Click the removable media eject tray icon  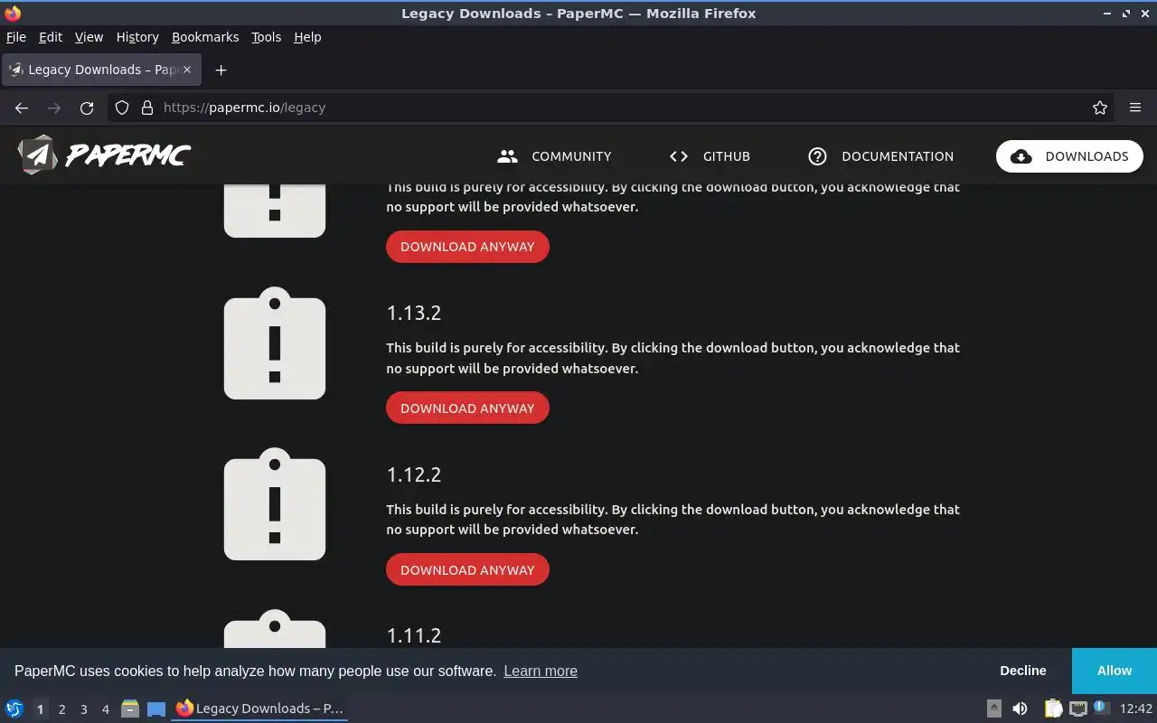[x=993, y=709]
